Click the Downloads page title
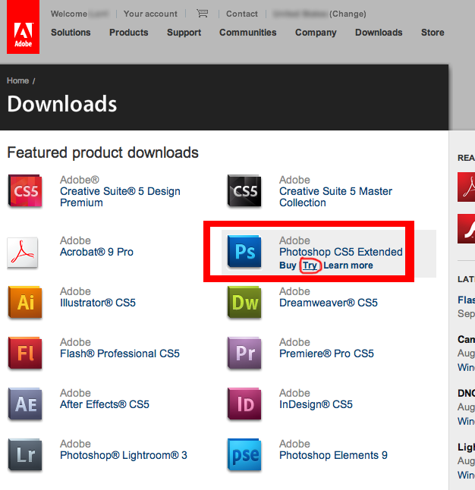The width and height of the screenshot is (475, 490). coord(62,104)
